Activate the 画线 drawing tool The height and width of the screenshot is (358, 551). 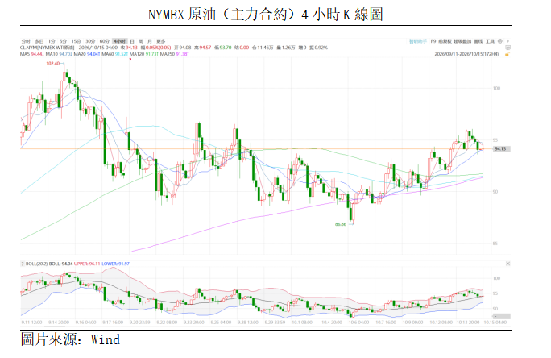coord(478,41)
